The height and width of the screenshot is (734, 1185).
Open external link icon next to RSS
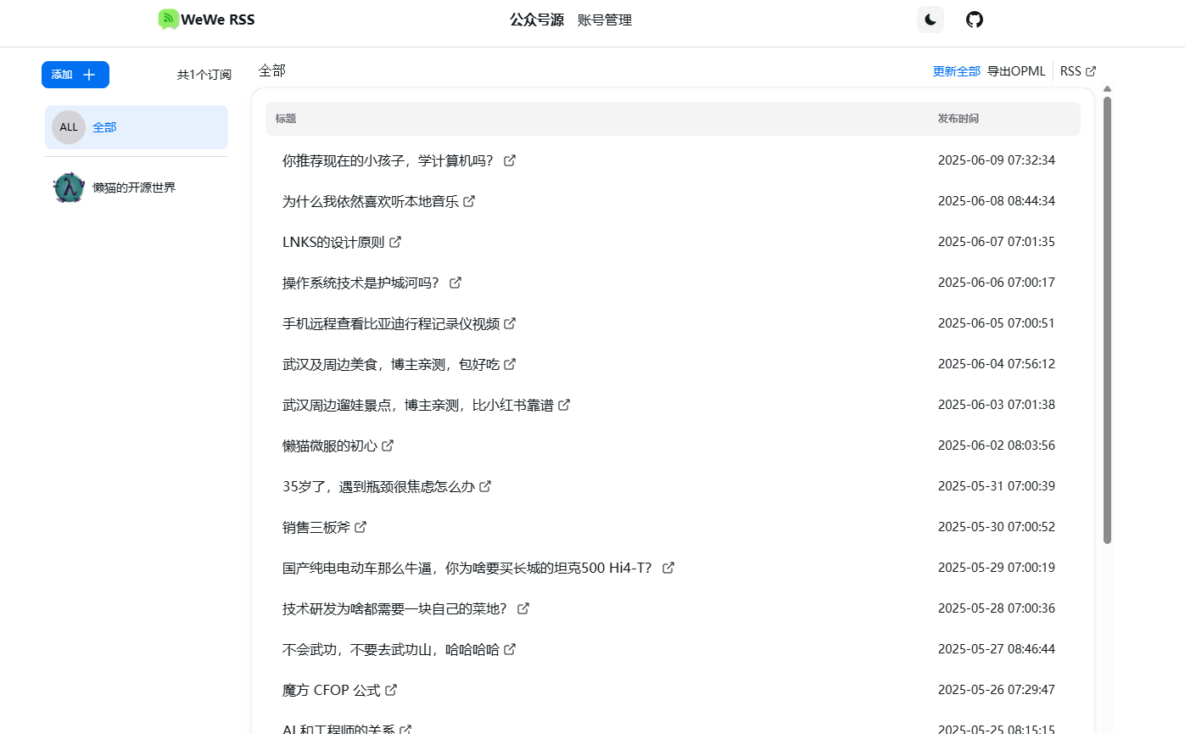pos(1091,71)
